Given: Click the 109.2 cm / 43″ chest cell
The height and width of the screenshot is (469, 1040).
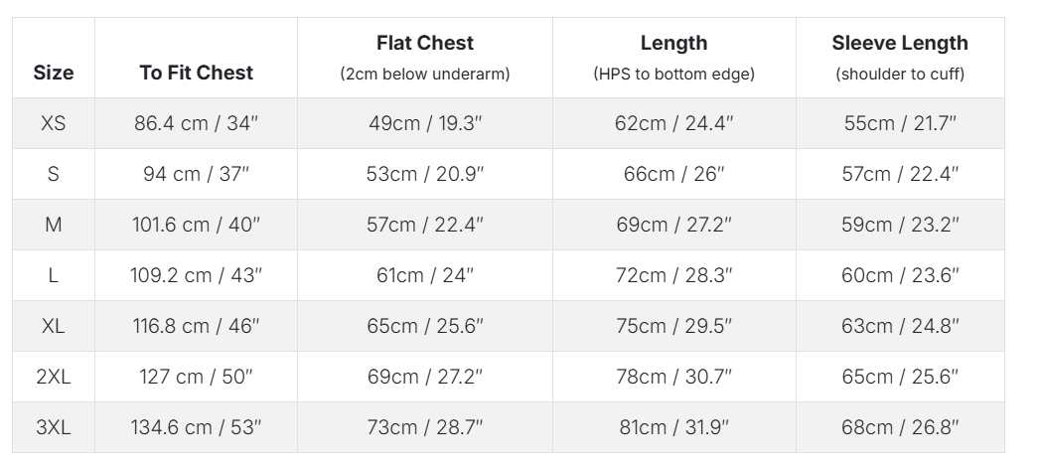Looking at the screenshot, I should pos(197,275).
